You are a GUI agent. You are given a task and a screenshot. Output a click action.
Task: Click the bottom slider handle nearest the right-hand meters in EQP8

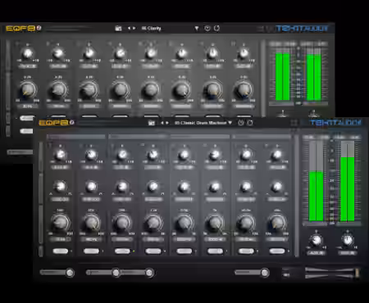tap(264, 273)
